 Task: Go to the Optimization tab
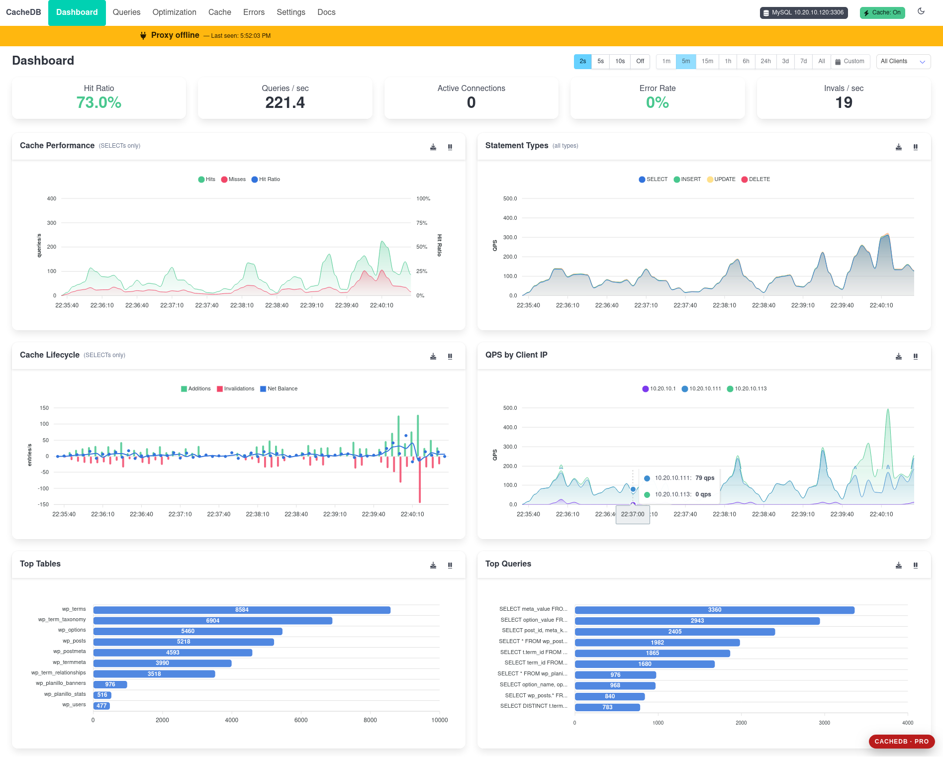click(x=175, y=12)
